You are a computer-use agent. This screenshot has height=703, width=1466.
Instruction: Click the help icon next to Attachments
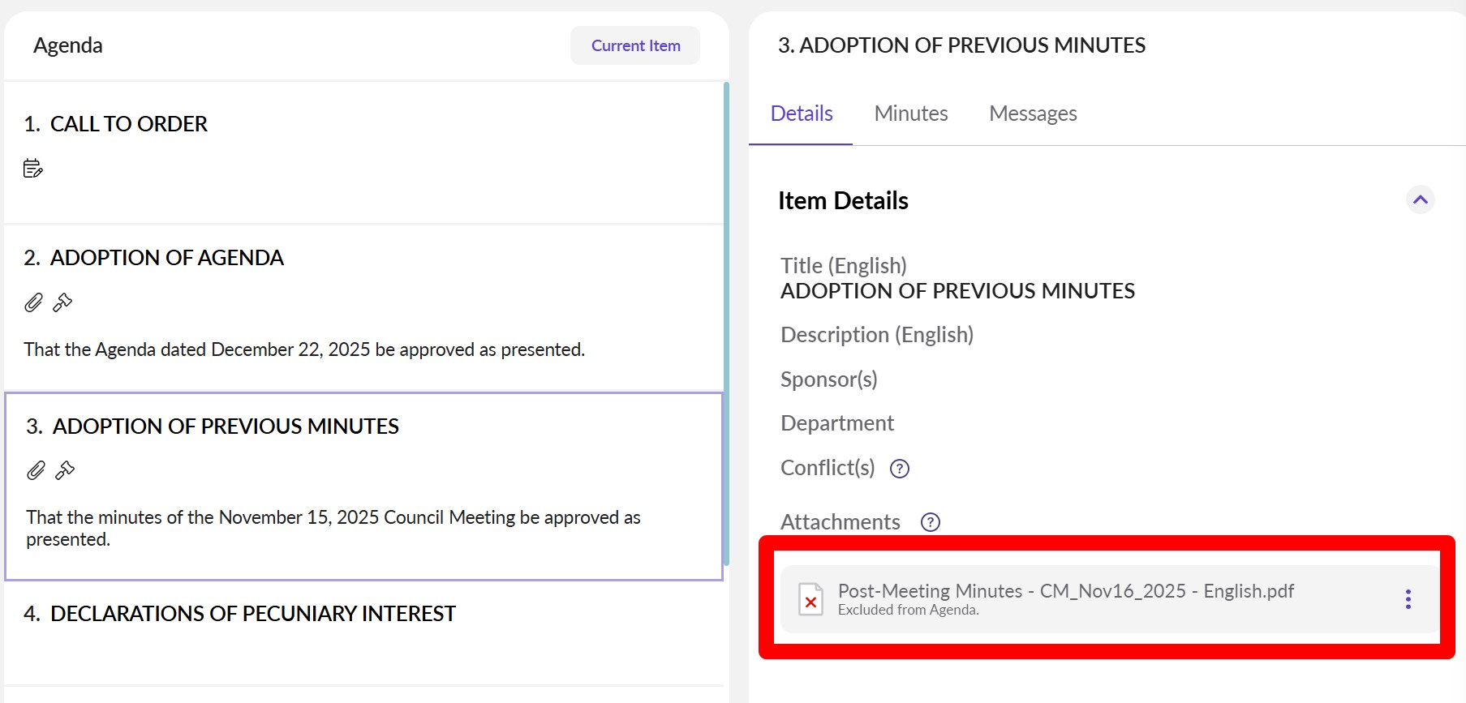tap(931, 522)
